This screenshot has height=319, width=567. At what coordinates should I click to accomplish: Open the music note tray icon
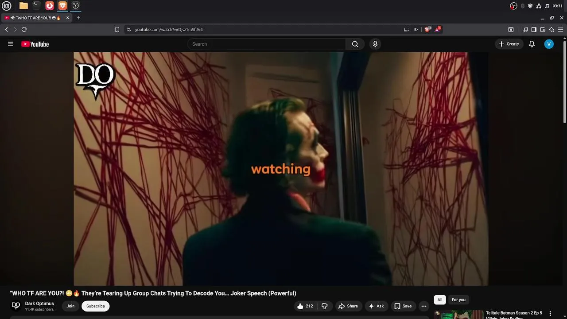[x=547, y=6]
